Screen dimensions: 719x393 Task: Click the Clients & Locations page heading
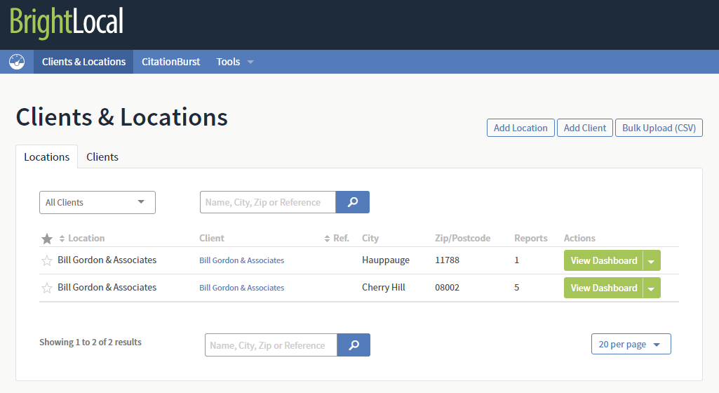pyautogui.click(x=121, y=117)
